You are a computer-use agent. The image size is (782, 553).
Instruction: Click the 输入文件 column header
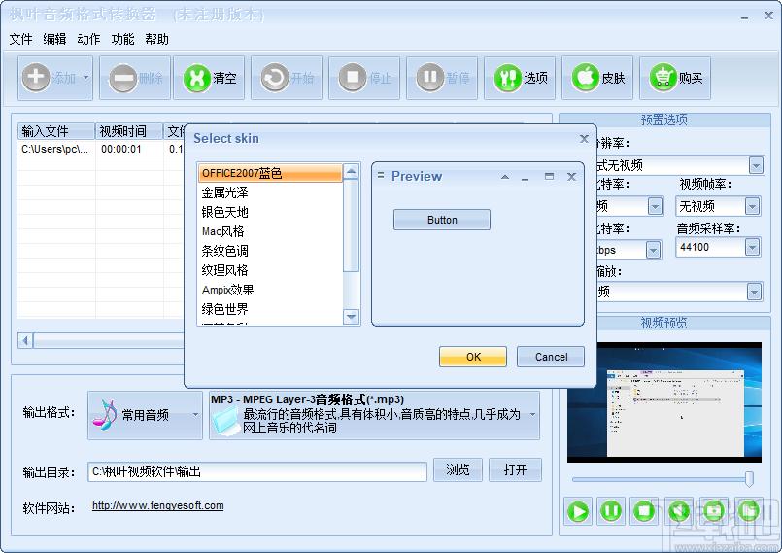(x=56, y=131)
